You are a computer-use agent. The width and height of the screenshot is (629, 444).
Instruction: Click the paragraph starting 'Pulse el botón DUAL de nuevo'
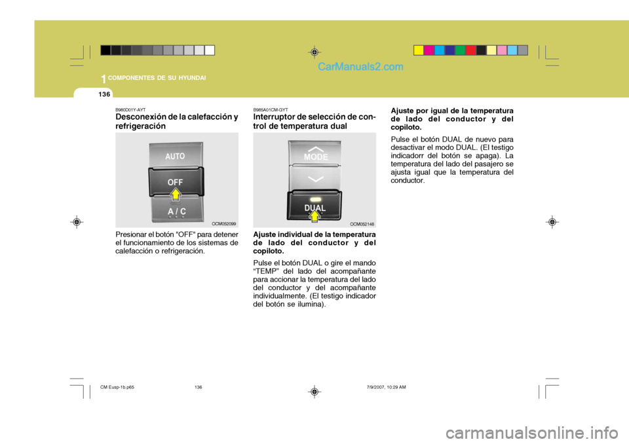(x=452, y=160)
